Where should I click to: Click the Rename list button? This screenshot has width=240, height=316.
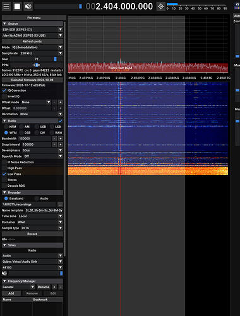44,287
